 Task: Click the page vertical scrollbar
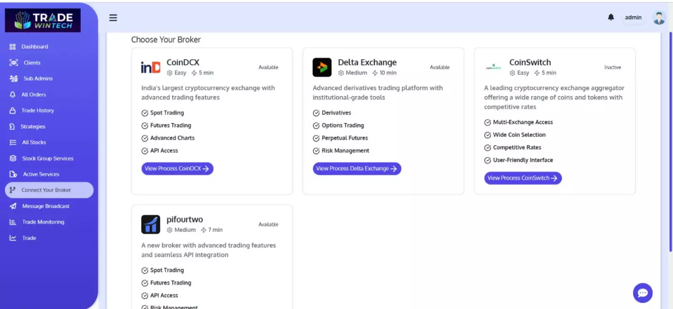(x=670, y=143)
